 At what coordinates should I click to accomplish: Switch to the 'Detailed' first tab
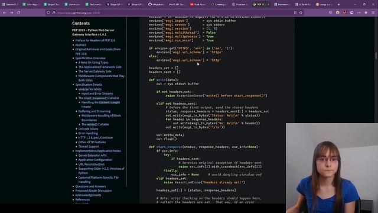click(x=10, y=4)
